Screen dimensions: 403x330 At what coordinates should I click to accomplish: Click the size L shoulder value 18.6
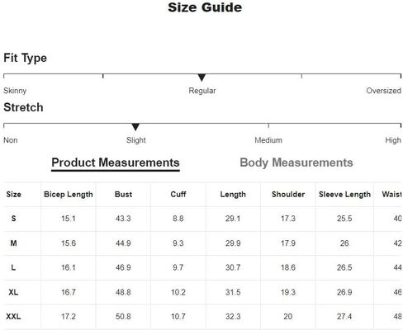[x=288, y=267]
